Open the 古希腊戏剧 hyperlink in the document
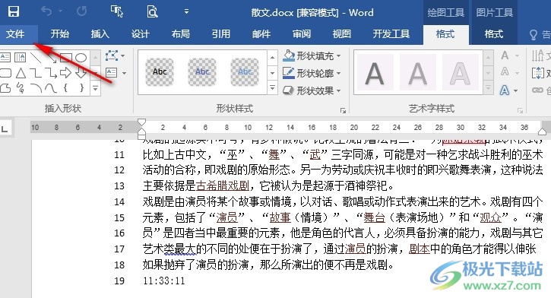 [x=222, y=185]
